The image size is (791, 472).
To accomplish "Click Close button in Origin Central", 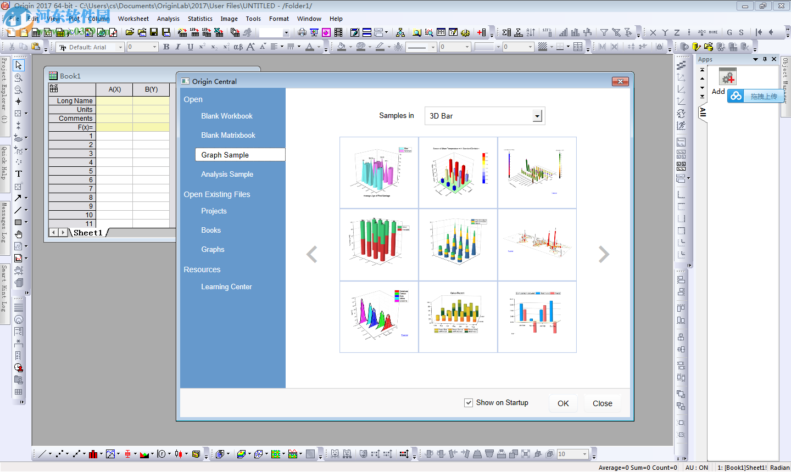I will tap(602, 403).
